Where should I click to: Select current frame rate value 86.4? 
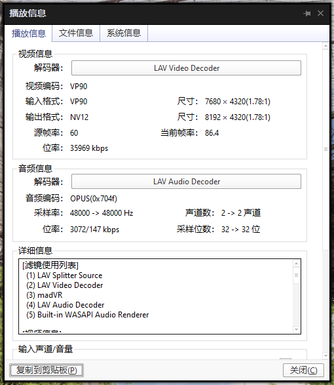pos(212,133)
